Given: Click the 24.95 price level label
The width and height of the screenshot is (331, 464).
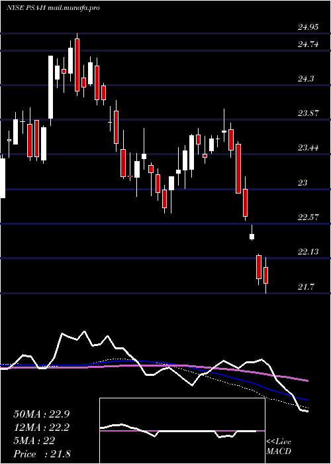Looking at the screenshot, I should click(x=308, y=27).
